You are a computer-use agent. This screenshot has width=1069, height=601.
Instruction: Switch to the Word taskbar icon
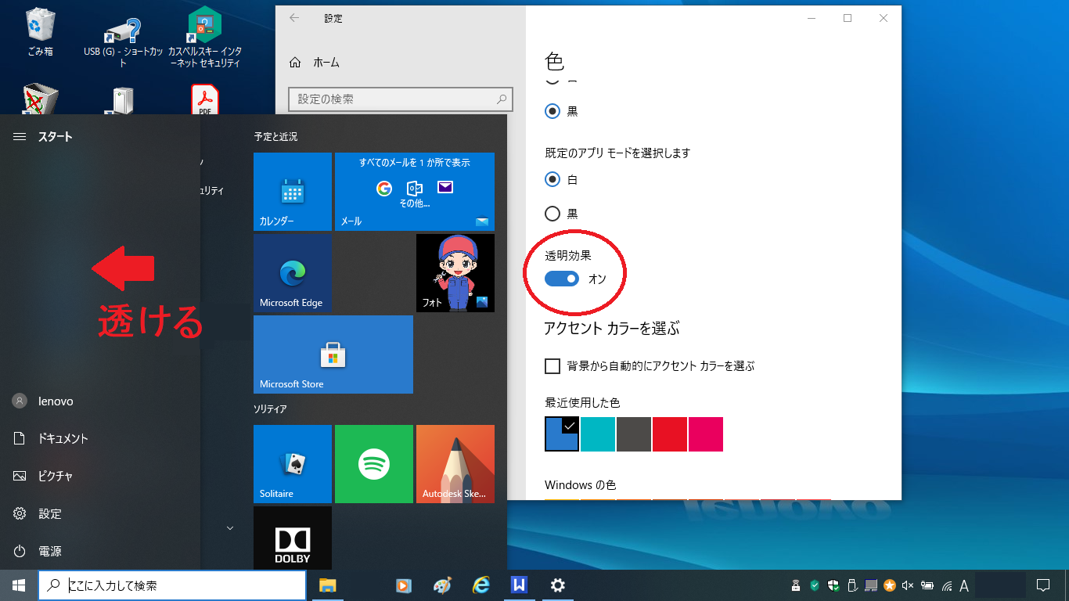[519, 585]
